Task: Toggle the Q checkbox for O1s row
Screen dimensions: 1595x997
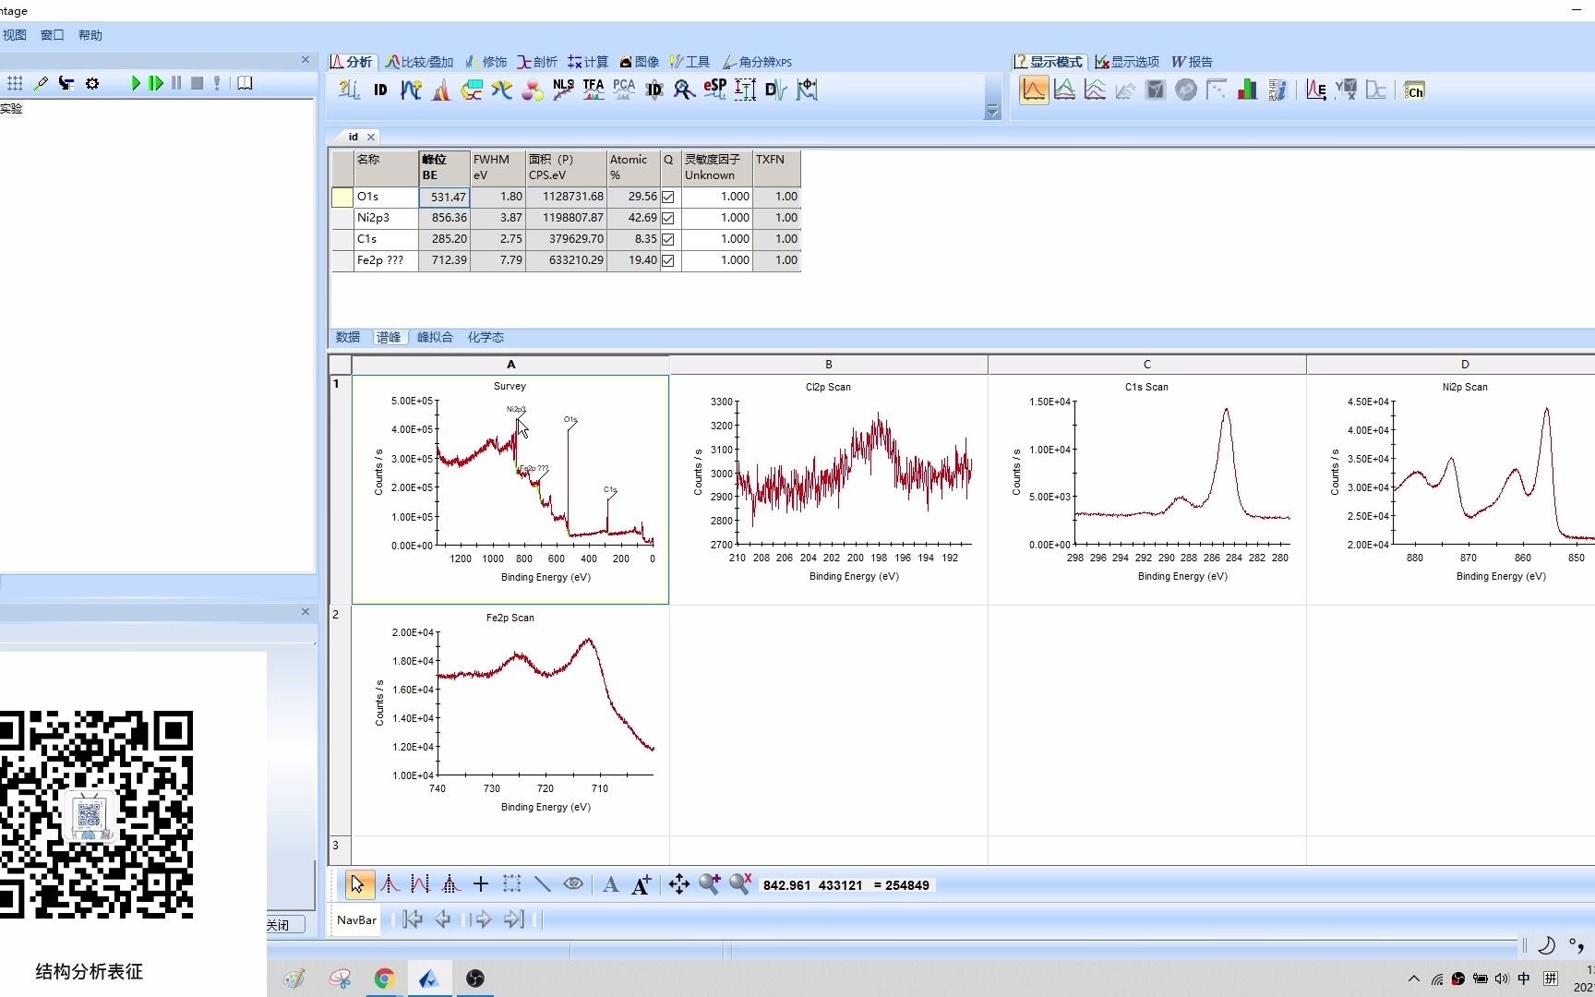Action: pos(668,197)
